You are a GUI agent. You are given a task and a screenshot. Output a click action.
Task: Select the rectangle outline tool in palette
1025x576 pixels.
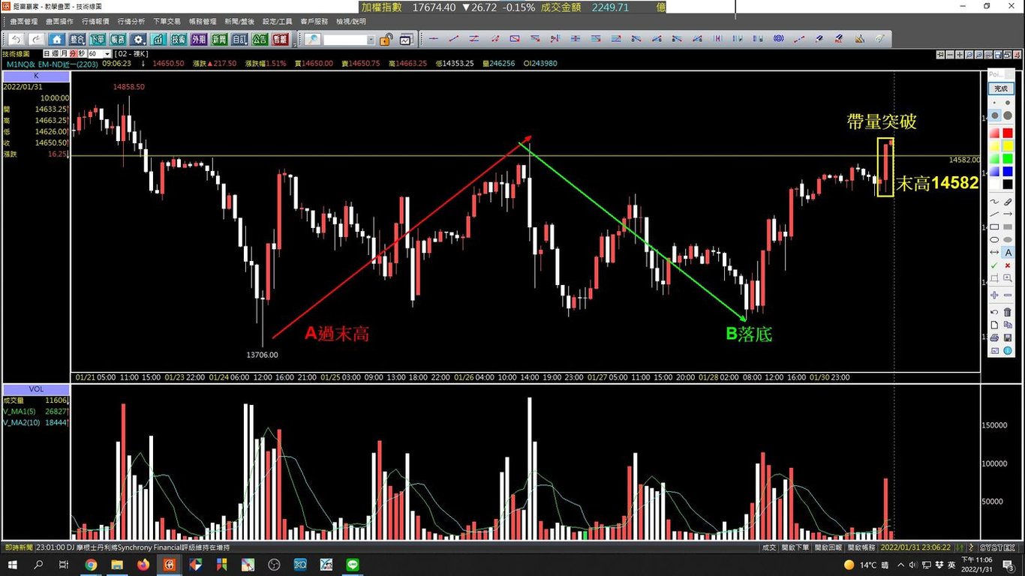tap(994, 226)
